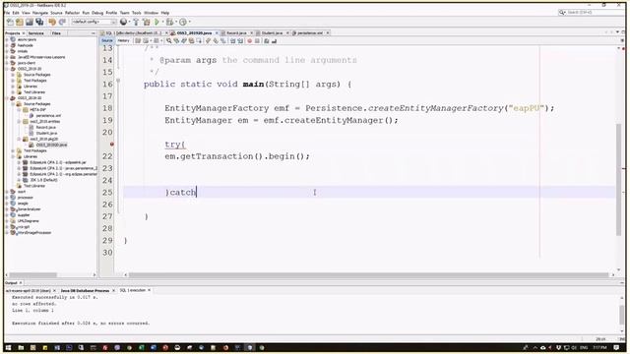Click the Redo arrow in main toolbar
The image size is (630, 354).
(62, 22)
